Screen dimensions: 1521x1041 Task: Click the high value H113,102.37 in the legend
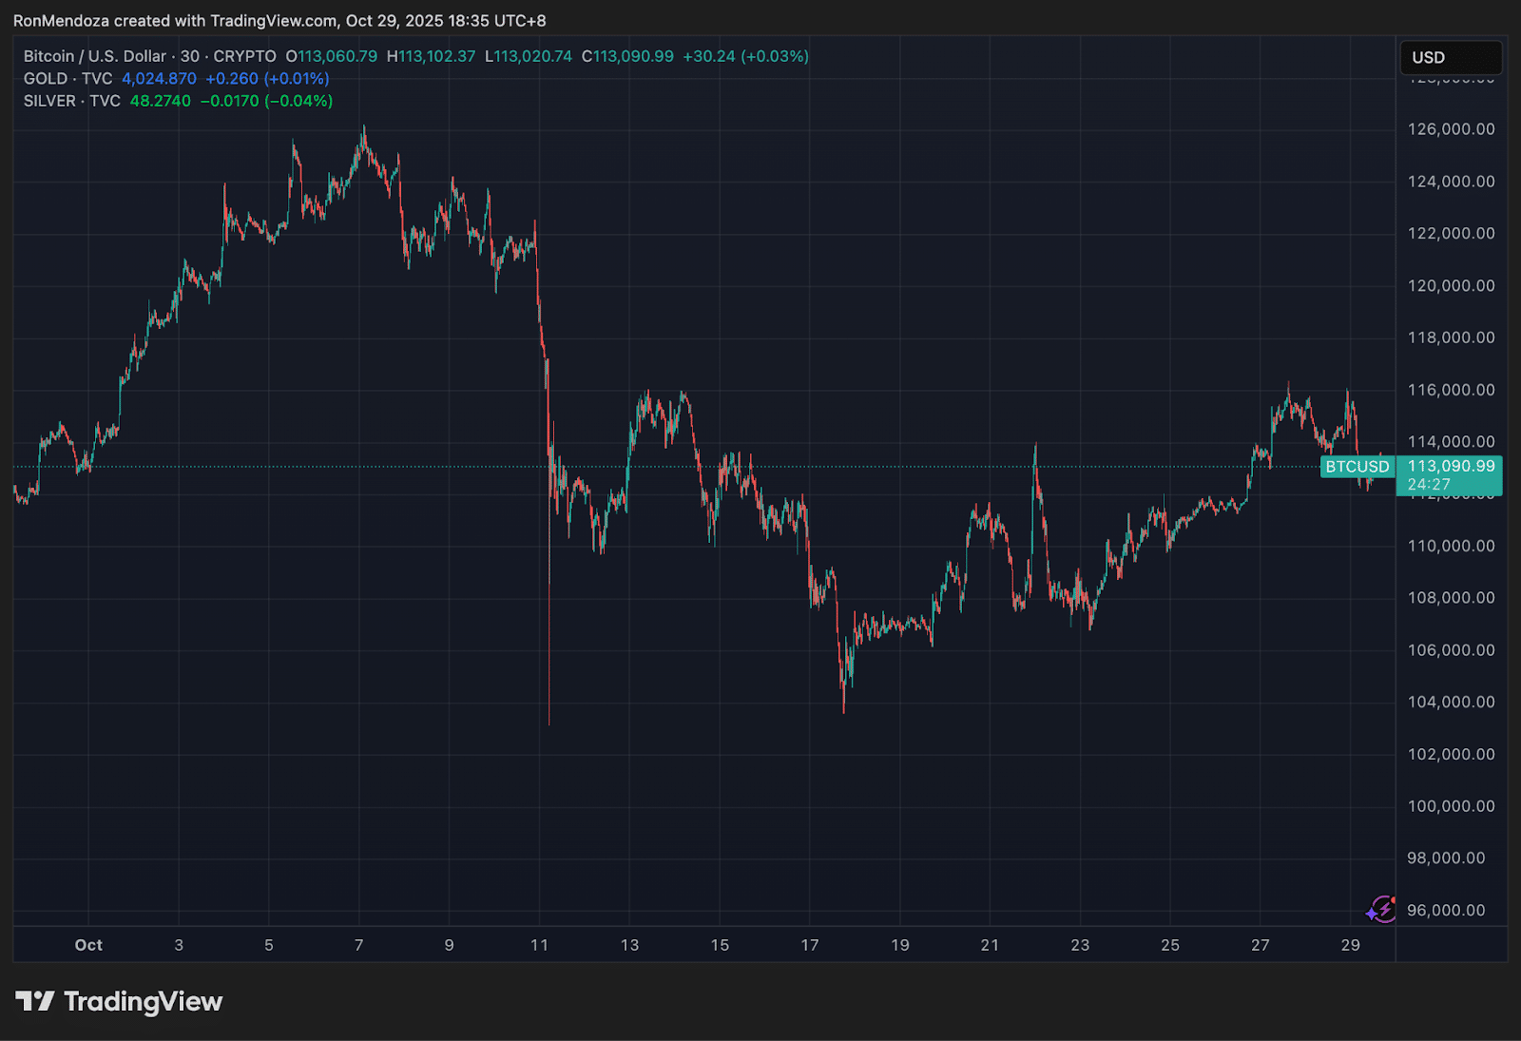coord(433,56)
